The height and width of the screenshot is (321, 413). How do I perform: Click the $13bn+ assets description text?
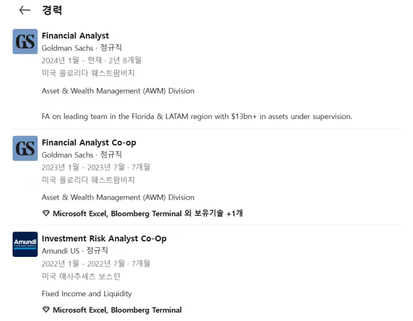197,117
